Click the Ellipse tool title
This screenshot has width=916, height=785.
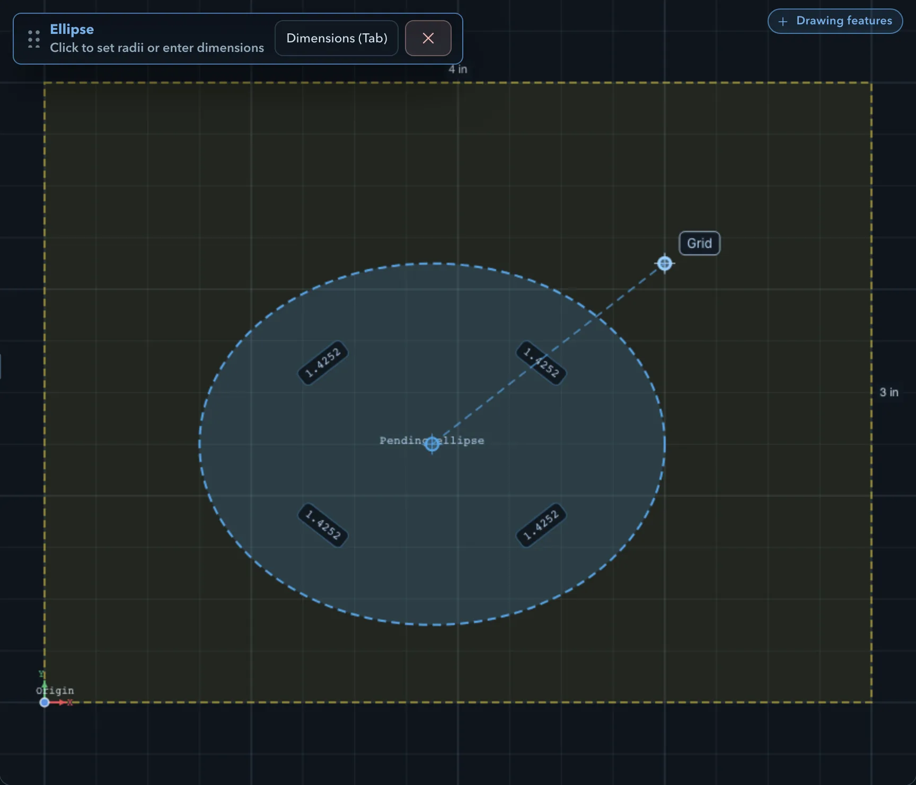(72, 29)
